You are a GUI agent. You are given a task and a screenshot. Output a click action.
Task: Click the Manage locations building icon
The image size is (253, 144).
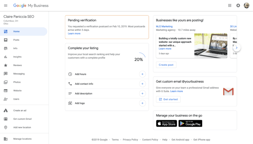tap(6, 139)
